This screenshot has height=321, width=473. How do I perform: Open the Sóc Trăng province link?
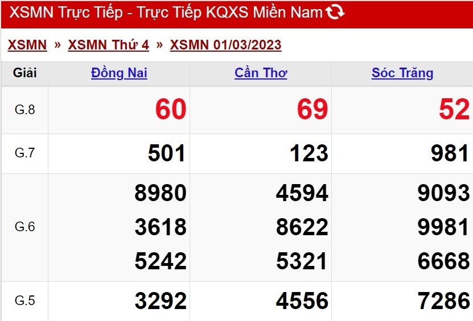coord(402,73)
